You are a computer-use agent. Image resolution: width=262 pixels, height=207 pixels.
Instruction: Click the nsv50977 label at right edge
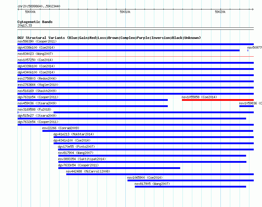(255, 47)
